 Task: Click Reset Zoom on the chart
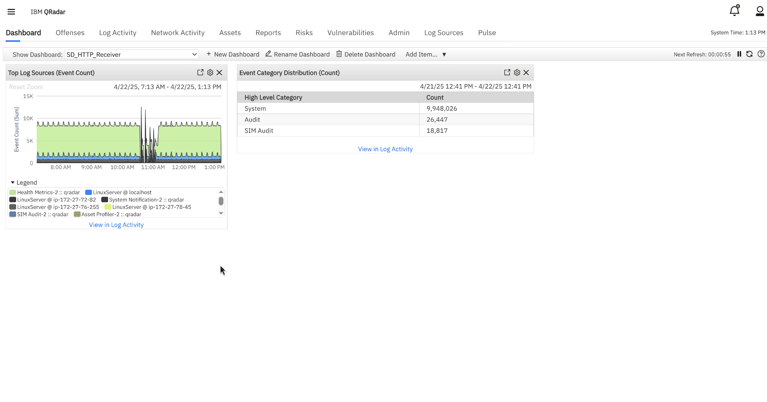click(26, 87)
